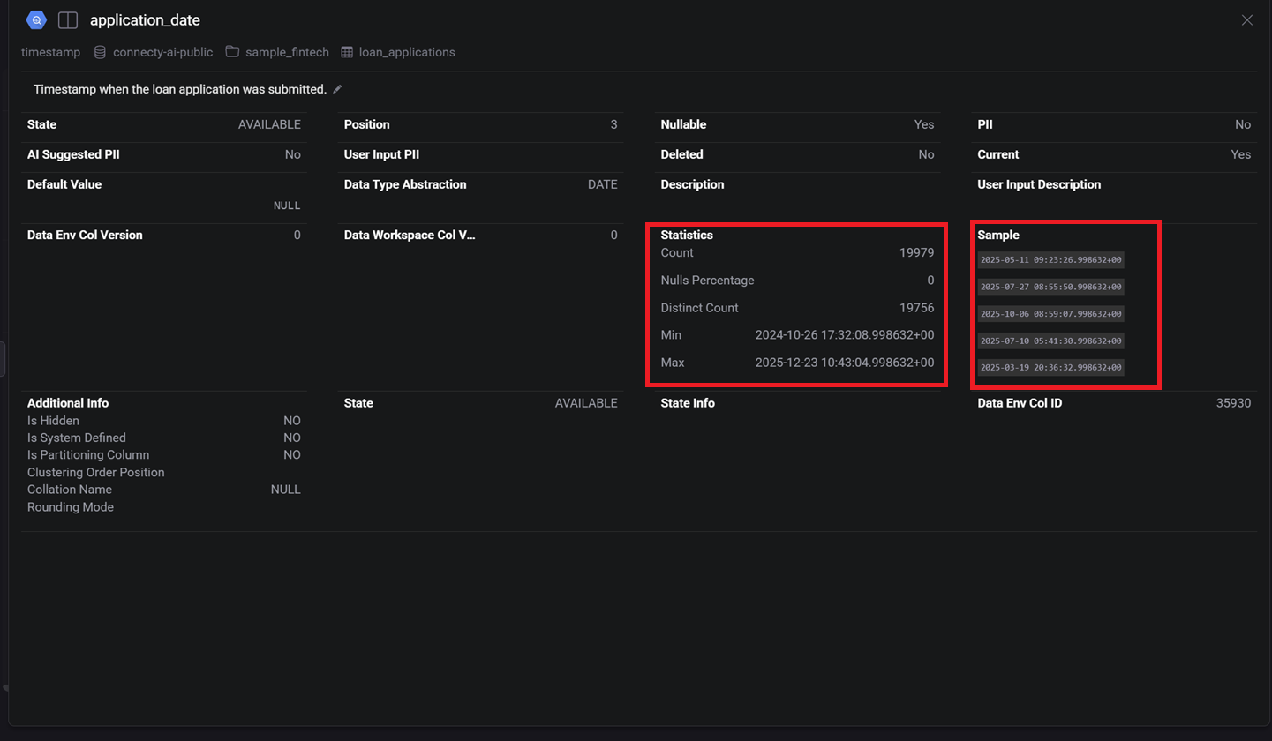Click the folder icon before sample_fintech
This screenshot has height=741, width=1272.
coord(232,52)
